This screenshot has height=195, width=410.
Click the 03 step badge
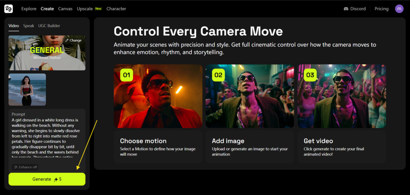(310, 75)
